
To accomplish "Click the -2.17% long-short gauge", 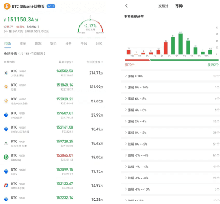I will (x=90, y=26).
